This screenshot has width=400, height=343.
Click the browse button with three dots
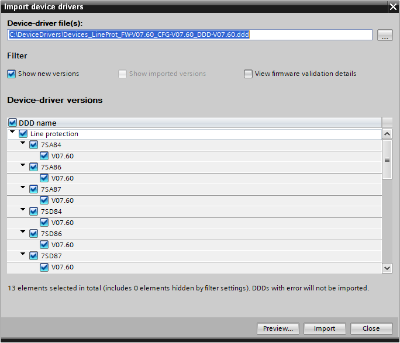[385, 35]
